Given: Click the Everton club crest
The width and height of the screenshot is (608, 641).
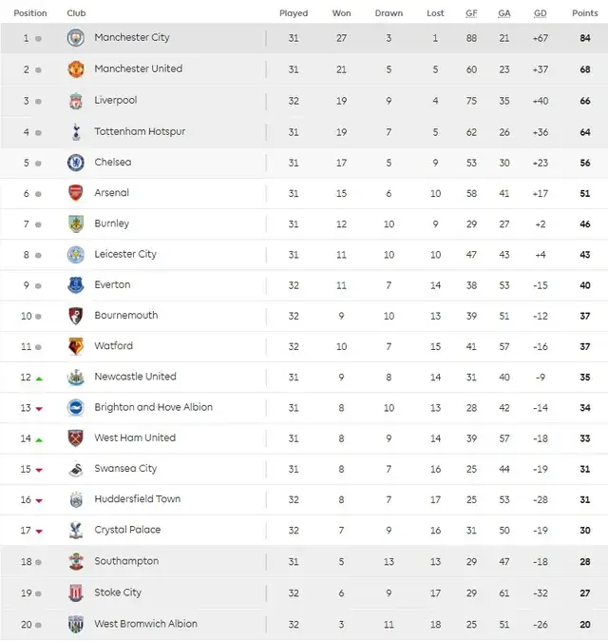Looking at the screenshot, I should [x=76, y=285].
